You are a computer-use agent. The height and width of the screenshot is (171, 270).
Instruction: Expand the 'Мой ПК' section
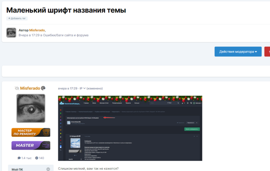(x=30, y=168)
